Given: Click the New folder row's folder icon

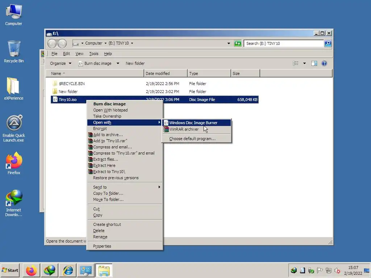Looking at the screenshot, I should point(55,91).
